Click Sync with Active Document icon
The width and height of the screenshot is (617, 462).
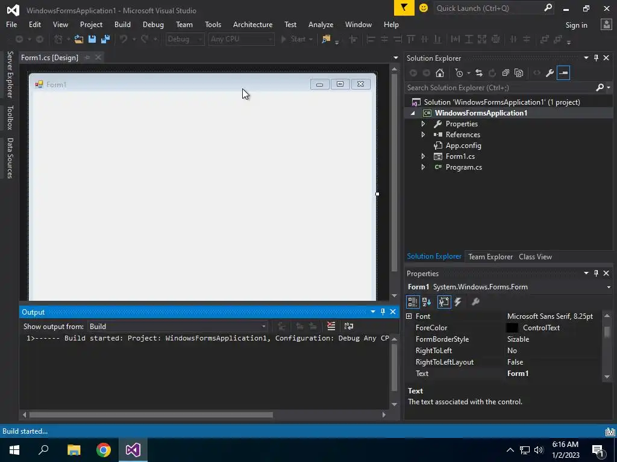(x=479, y=73)
